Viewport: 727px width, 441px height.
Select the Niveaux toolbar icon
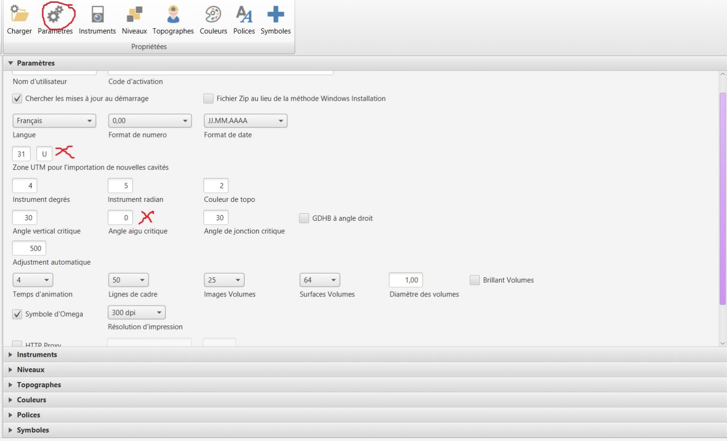134,15
